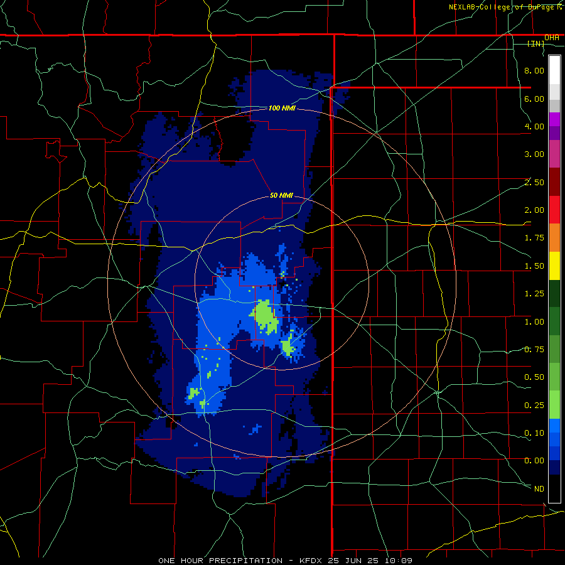Click the 4.00 legend value
Screen dimensions: 565x565
point(534,126)
